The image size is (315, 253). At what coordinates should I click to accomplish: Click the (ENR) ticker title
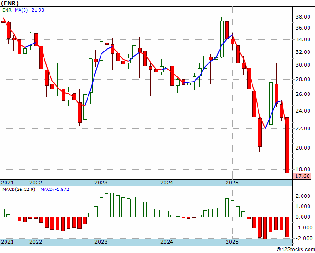coord(9,3)
